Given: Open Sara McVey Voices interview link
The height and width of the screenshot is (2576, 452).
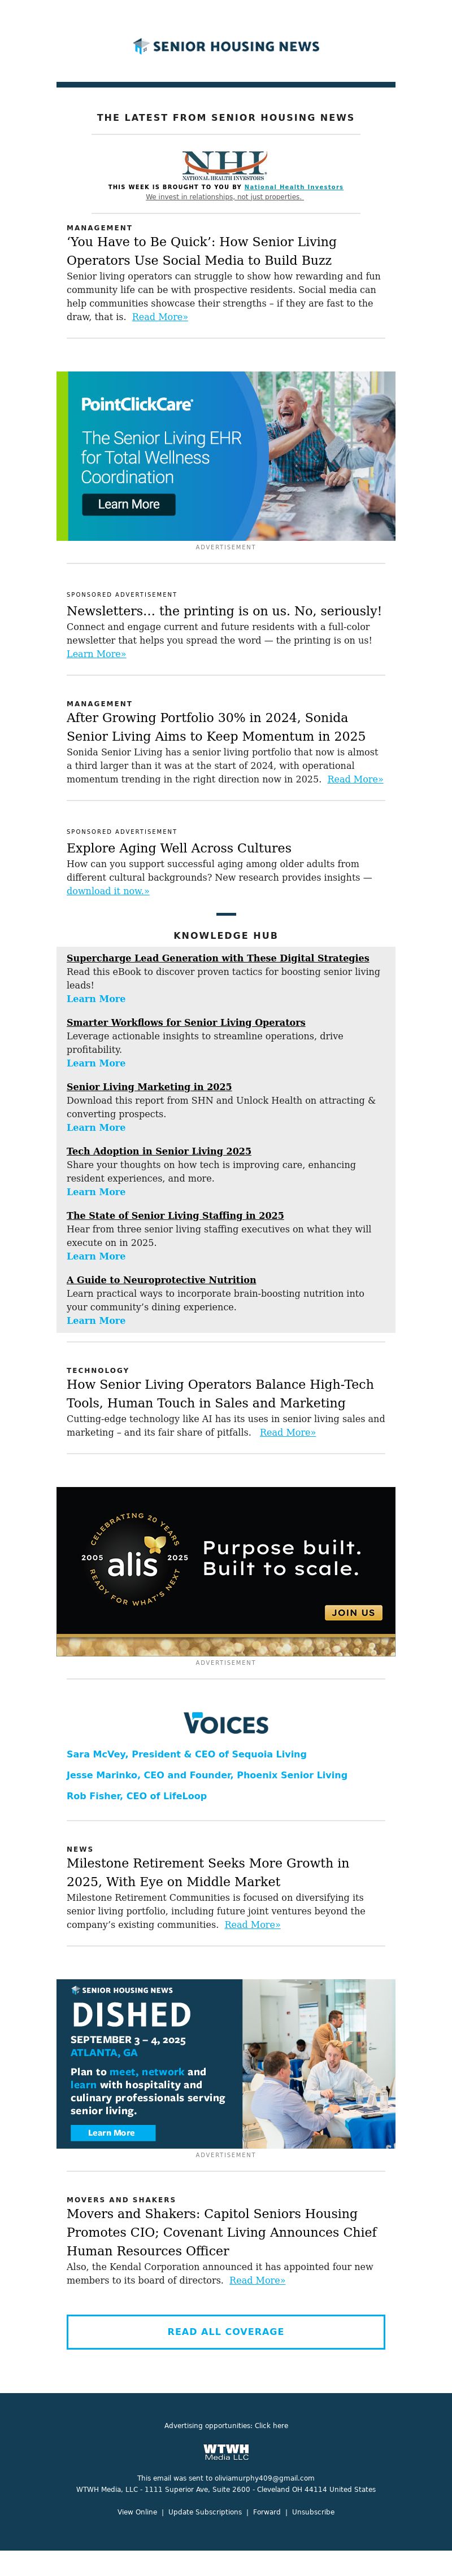Looking at the screenshot, I should click(x=186, y=1754).
